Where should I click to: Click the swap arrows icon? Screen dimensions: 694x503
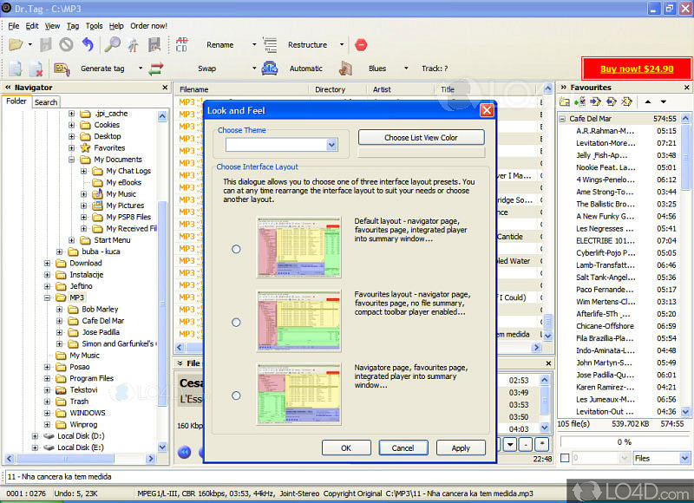(x=156, y=69)
